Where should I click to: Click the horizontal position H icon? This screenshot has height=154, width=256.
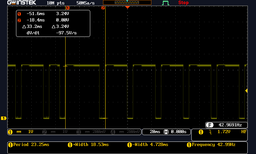point(166,132)
